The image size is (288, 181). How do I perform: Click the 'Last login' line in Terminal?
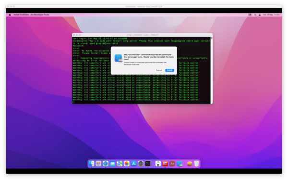click(x=100, y=39)
